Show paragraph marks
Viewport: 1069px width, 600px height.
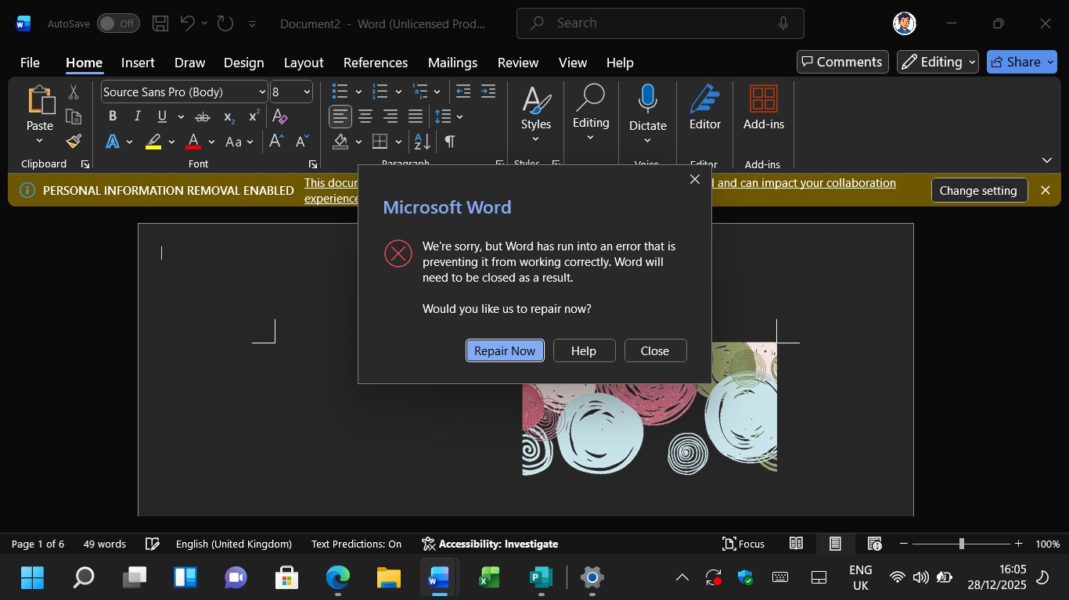448,142
